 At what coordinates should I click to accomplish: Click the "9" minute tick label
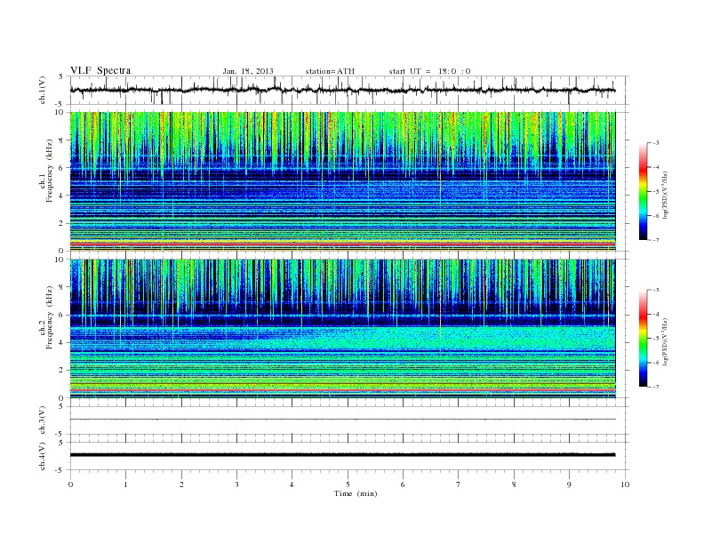569,484
